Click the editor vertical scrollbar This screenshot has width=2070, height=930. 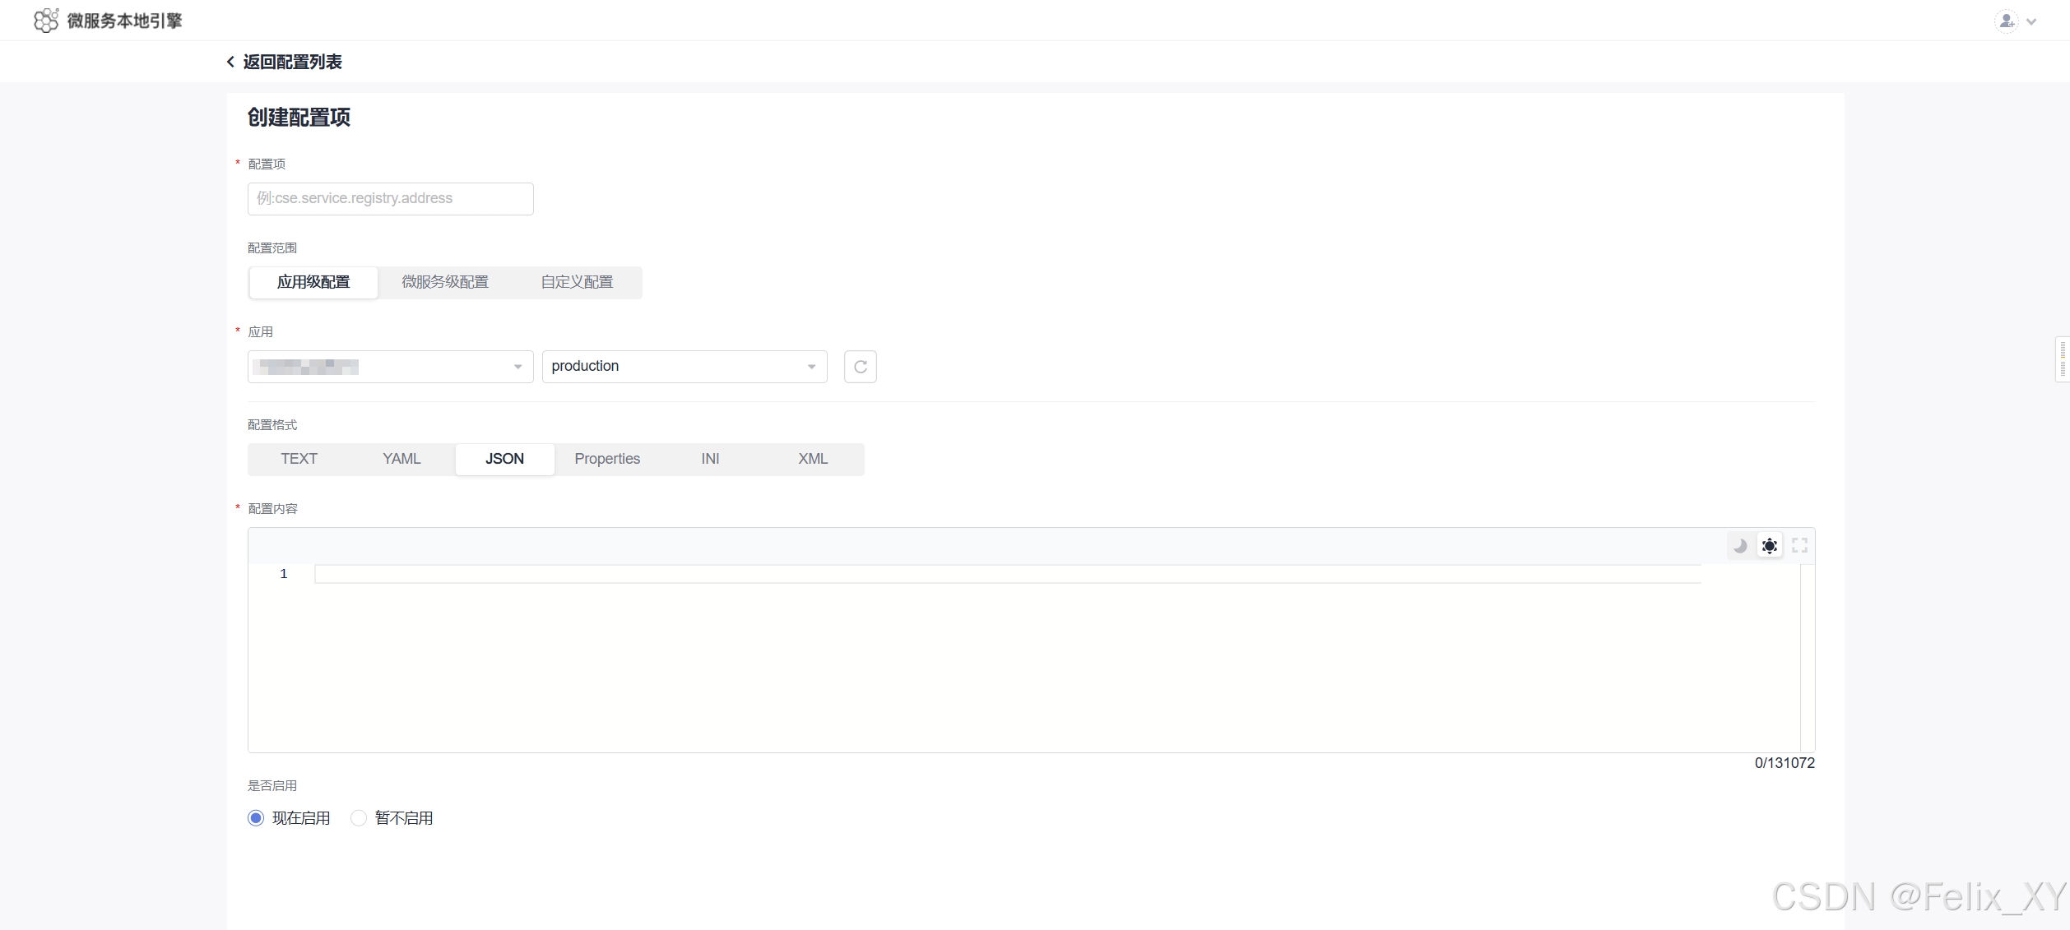coord(1807,658)
